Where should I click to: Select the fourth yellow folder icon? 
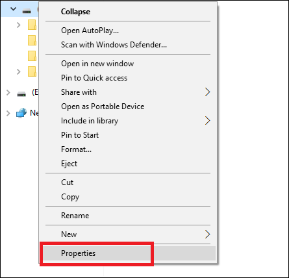pyautogui.click(x=32, y=71)
